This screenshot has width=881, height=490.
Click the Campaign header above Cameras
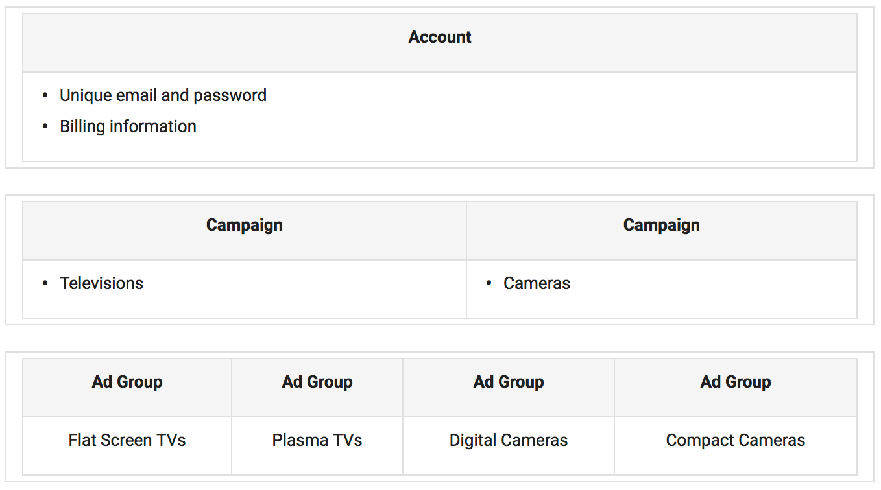[661, 226]
